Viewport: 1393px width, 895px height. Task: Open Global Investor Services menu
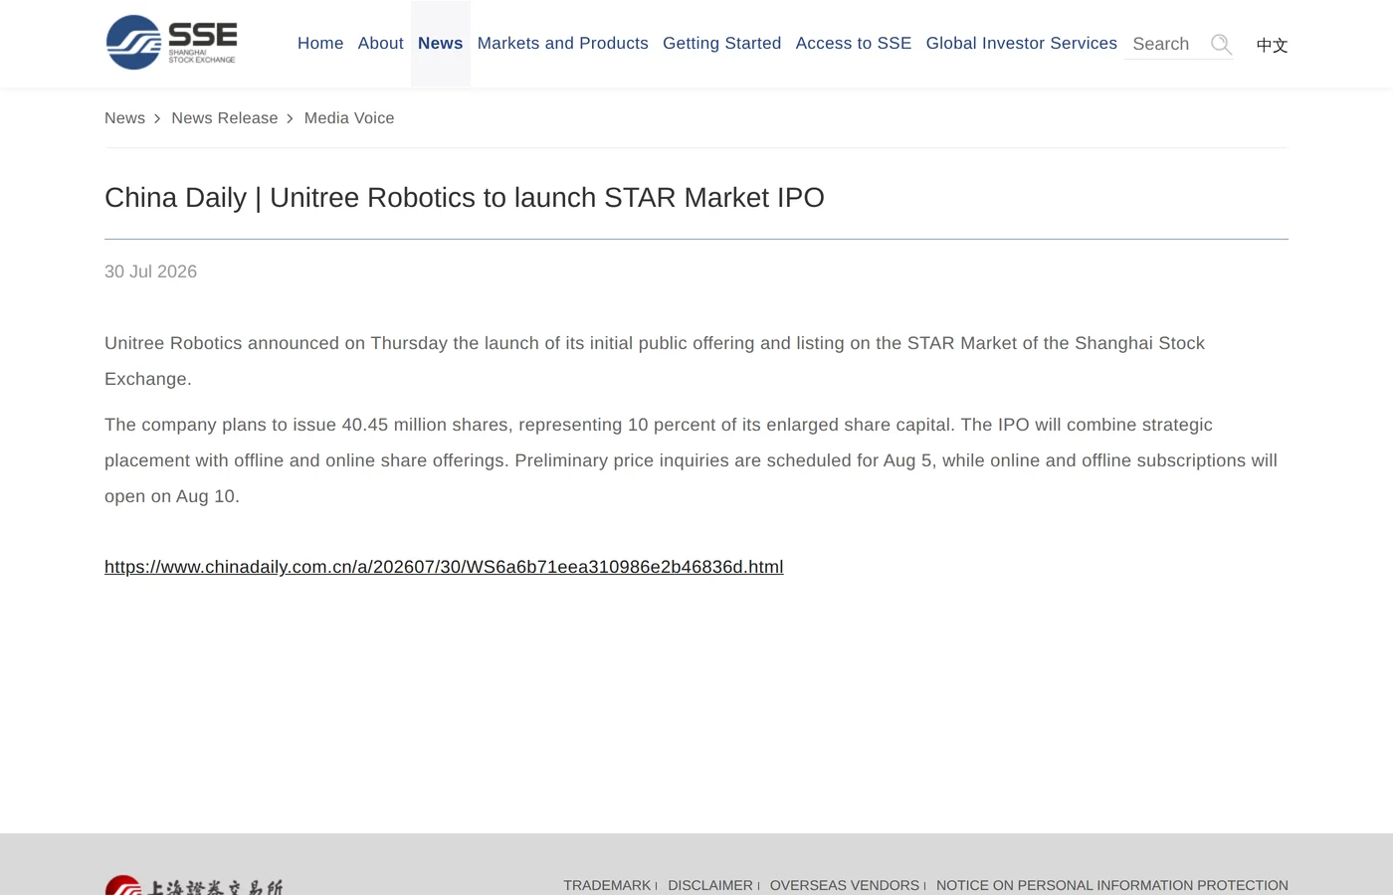tap(1022, 43)
